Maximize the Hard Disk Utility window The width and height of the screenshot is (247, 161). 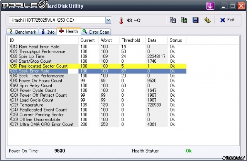point(232,6)
